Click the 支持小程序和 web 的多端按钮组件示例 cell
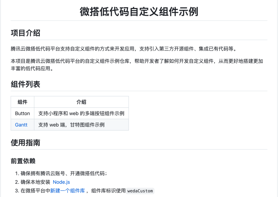The width and height of the screenshot is (279, 197). [x=81, y=113]
